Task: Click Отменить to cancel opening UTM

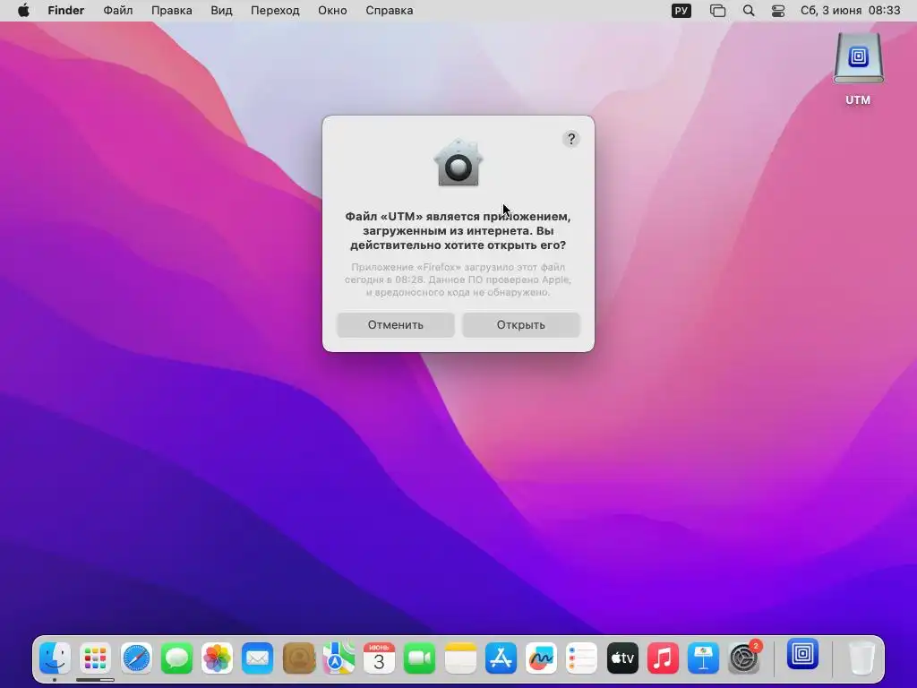Action: click(395, 324)
